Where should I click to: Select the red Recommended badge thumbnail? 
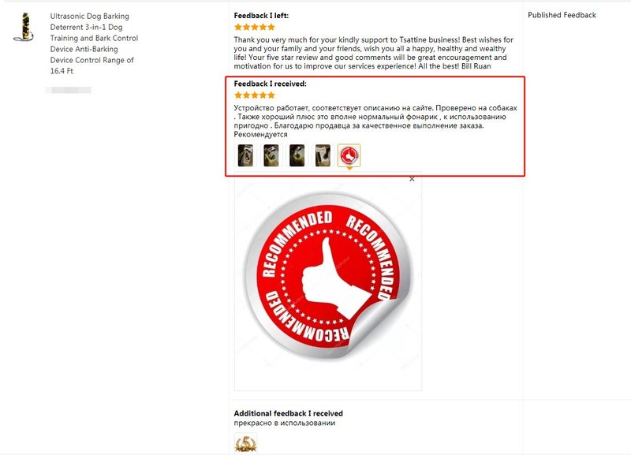click(349, 155)
